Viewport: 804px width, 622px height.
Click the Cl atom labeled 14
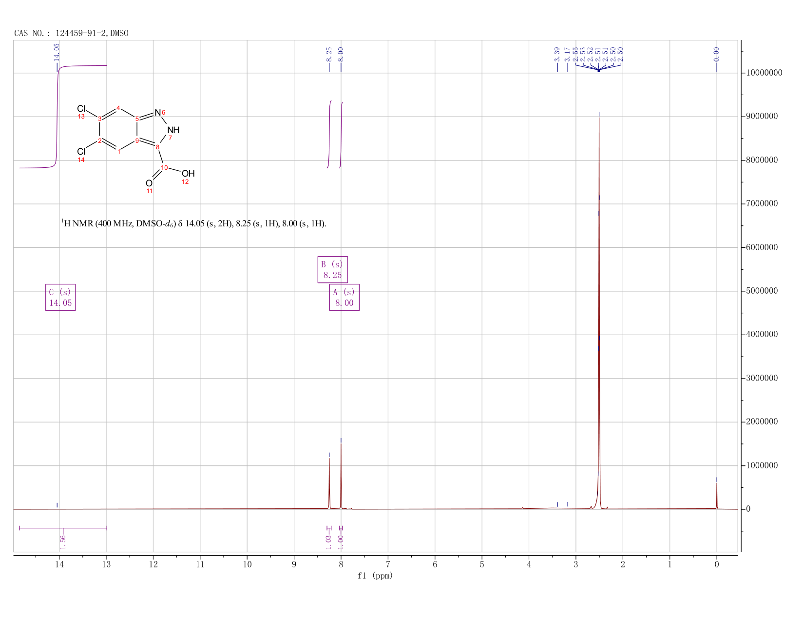coord(81,152)
